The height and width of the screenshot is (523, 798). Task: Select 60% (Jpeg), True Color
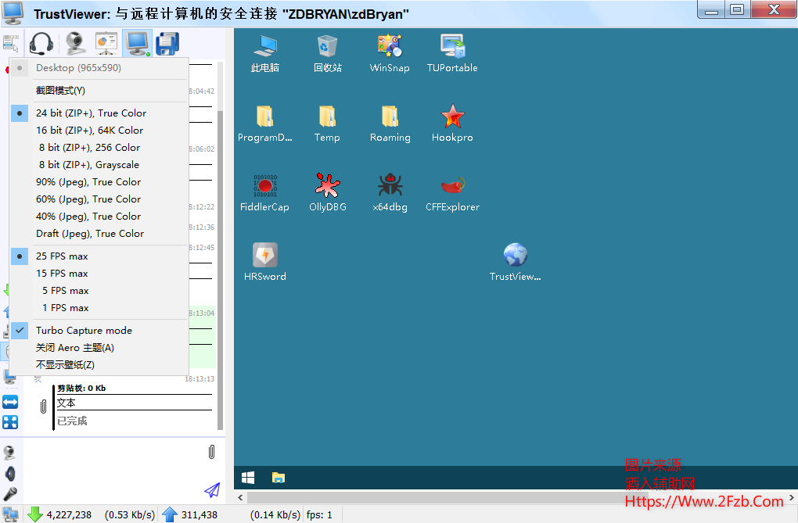99,199
